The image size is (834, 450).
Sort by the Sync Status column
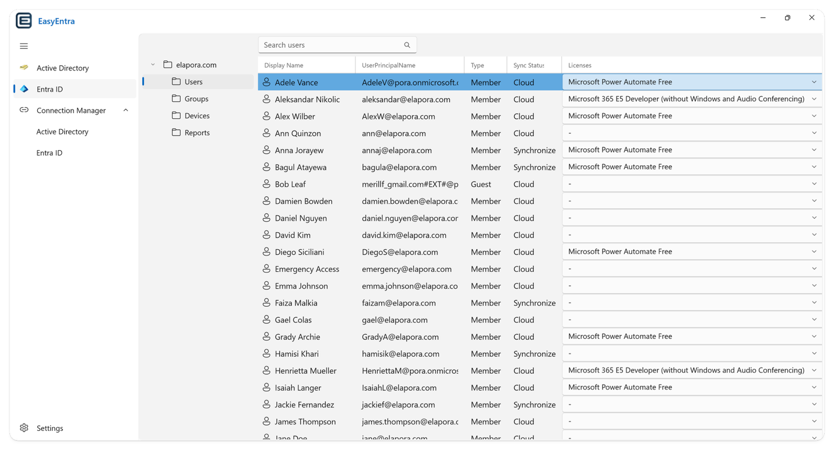point(534,65)
